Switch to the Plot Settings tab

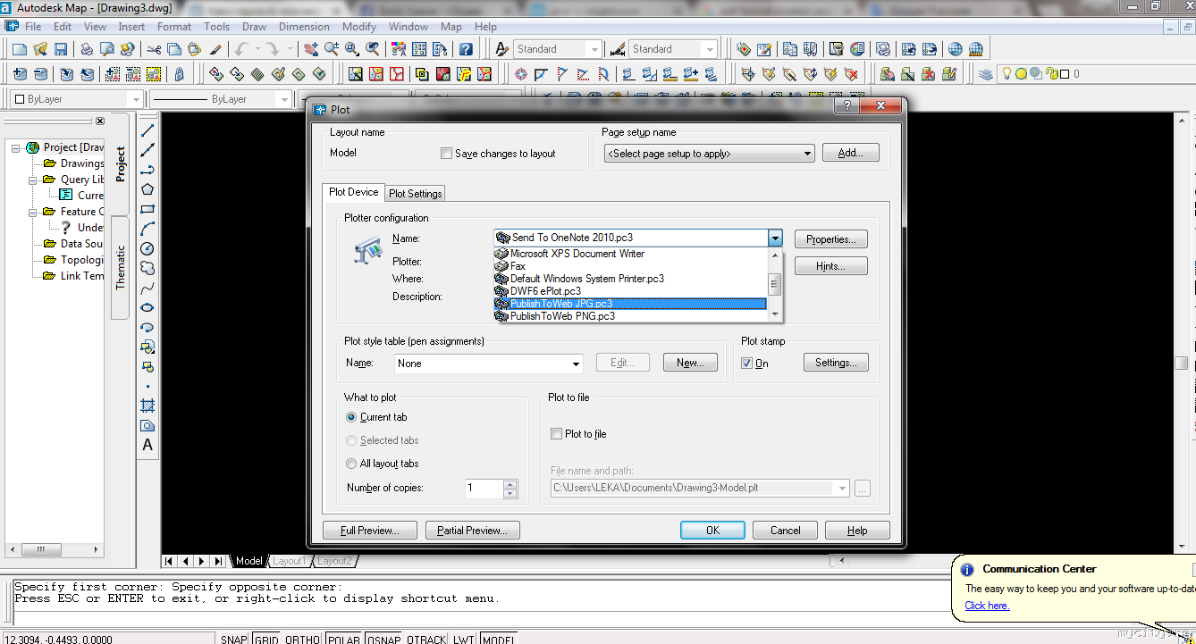(415, 193)
